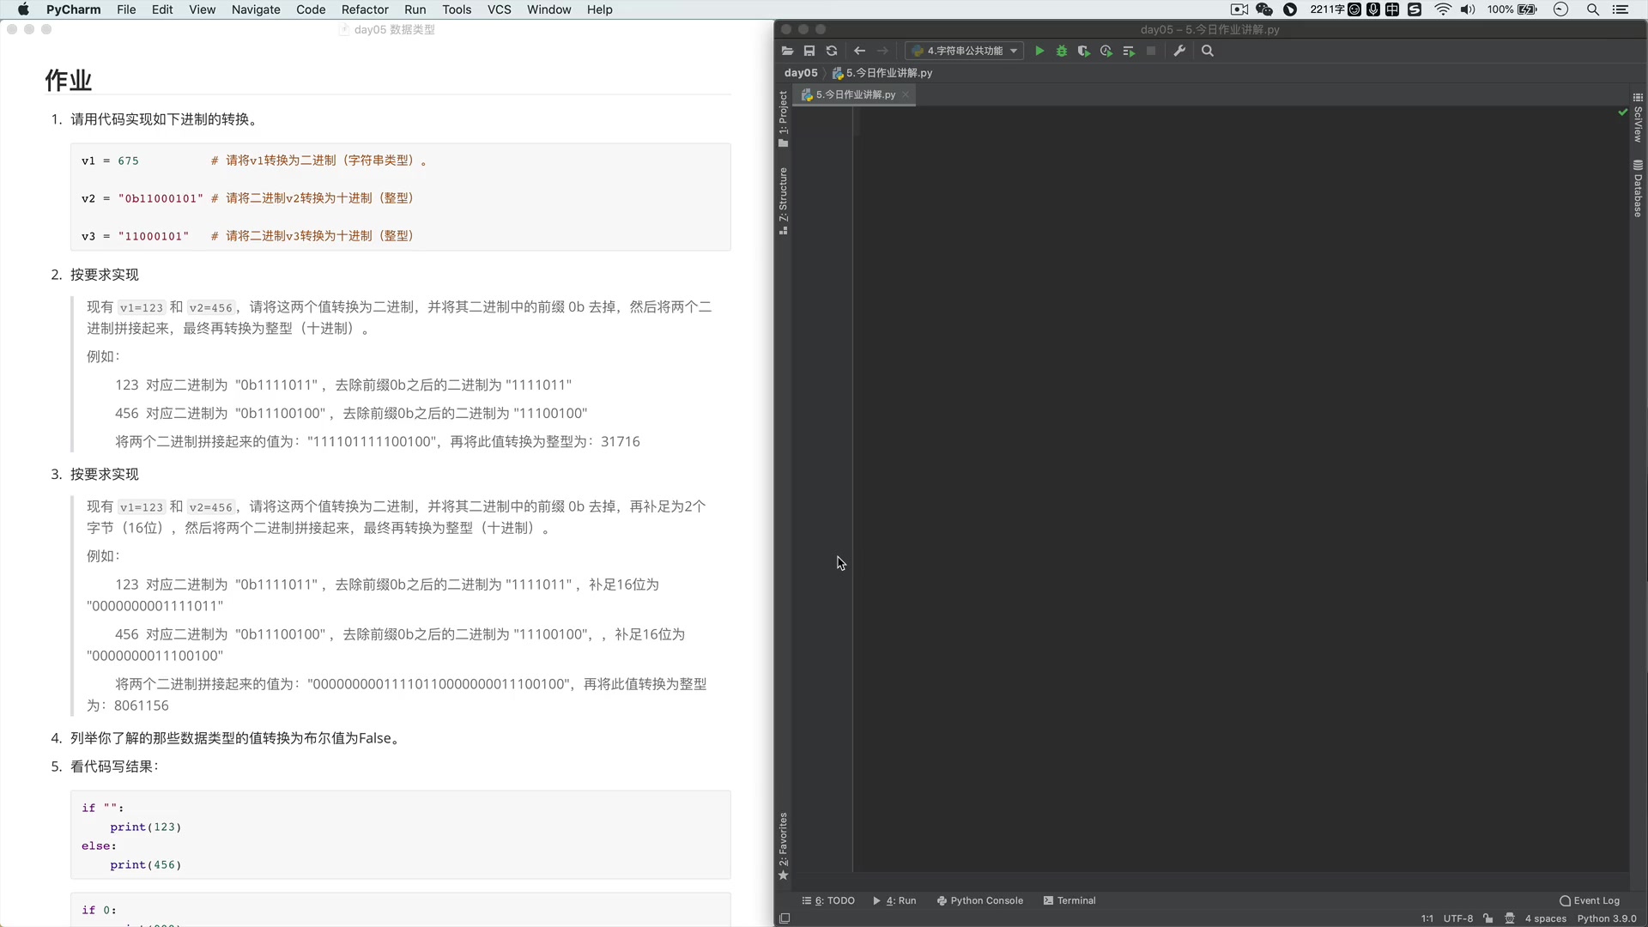Click the refresh/reload icon in toolbar
1648x927 pixels.
[x=832, y=51]
